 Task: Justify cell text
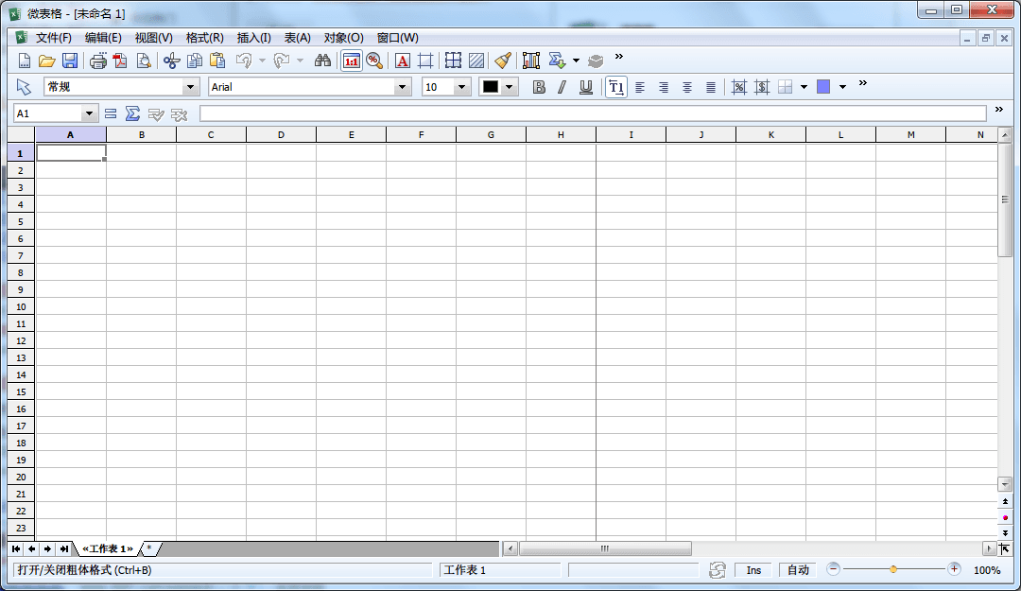click(710, 87)
